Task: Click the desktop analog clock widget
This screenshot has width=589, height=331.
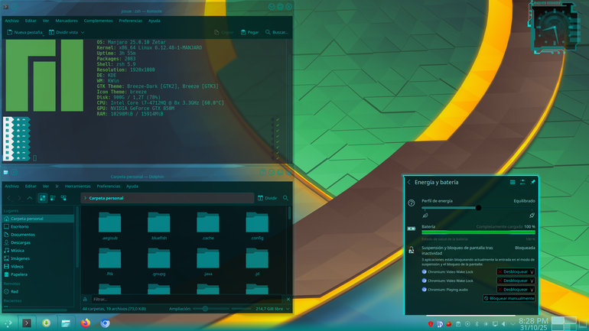Action: [x=553, y=28]
